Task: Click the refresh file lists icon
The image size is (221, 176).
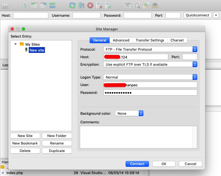Action: pyautogui.click(x=72, y=5)
